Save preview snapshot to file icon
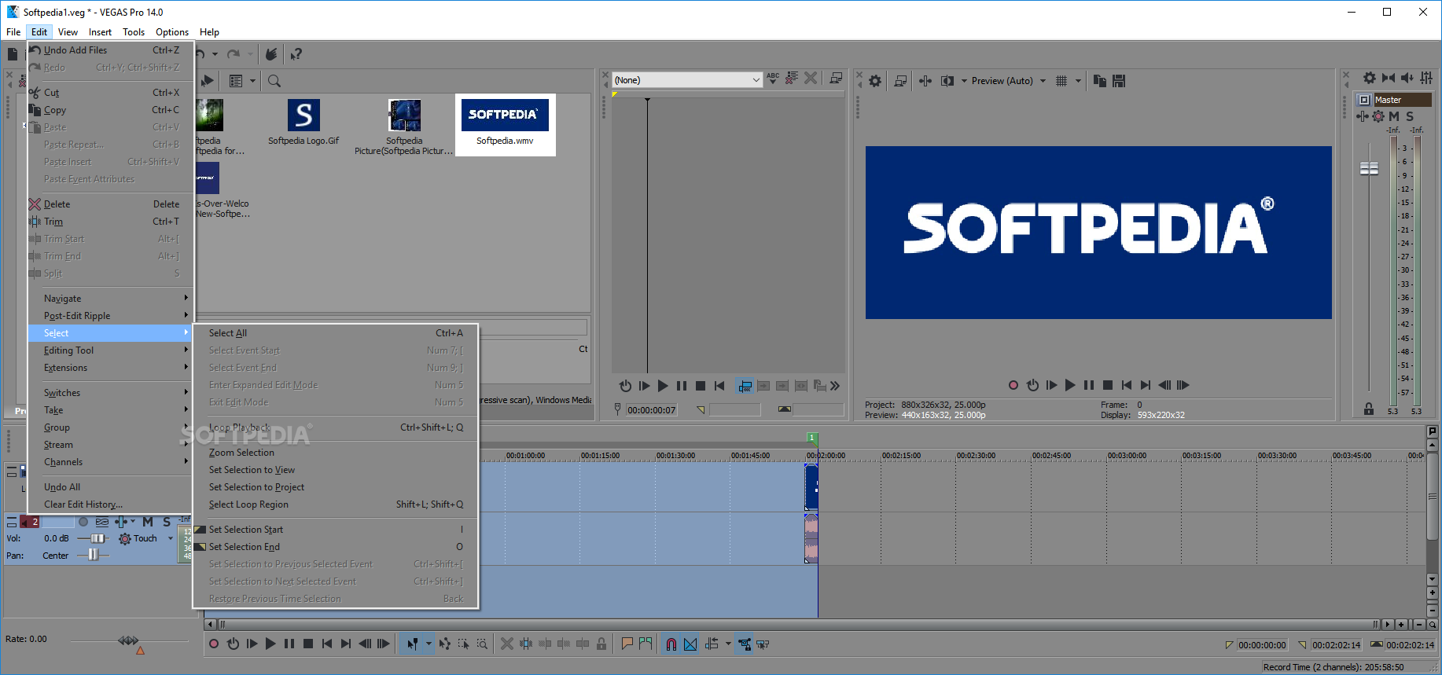This screenshot has height=675, width=1442. tap(1119, 80)
